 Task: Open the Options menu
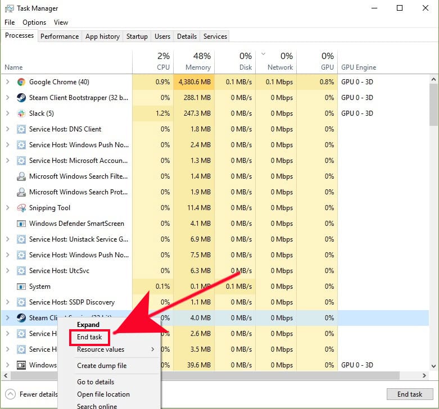[34, 22]
